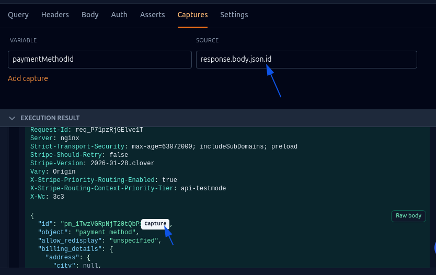Collapse the Execution Result chevron

(x=12, y=118)
